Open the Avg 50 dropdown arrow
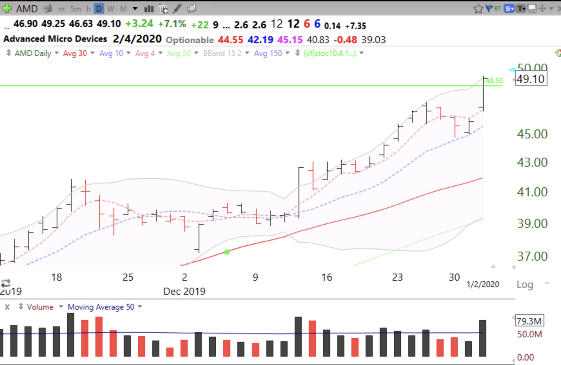561x365 pixels. (196, 53)
